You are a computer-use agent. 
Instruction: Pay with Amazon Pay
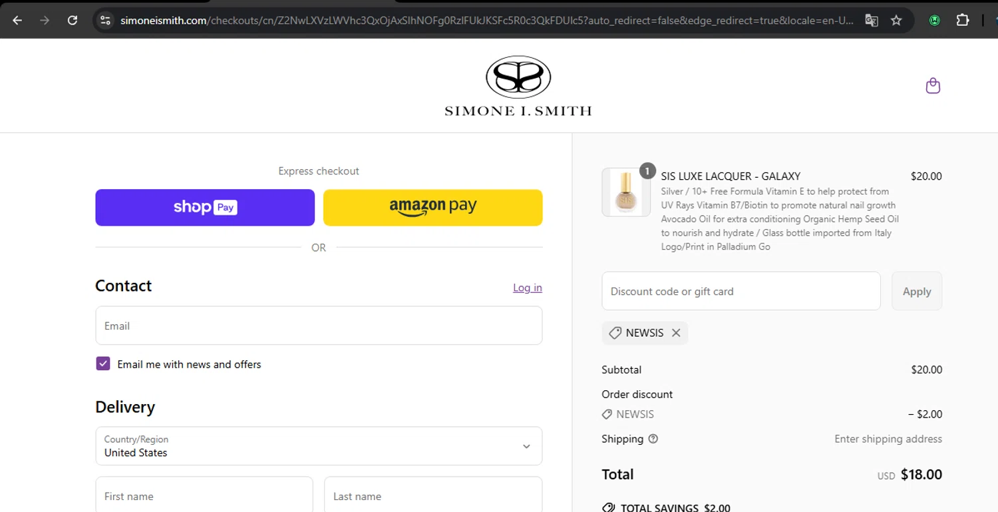click(x=433, y=208)
